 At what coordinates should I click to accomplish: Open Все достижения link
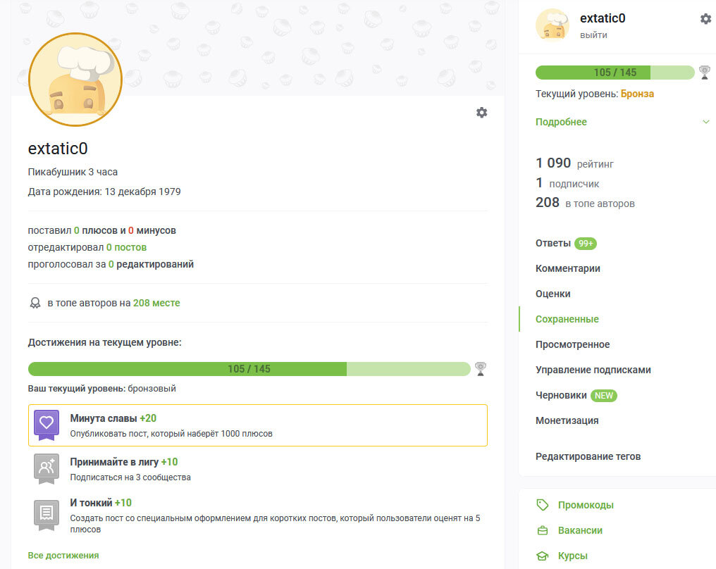pos(63,555)
